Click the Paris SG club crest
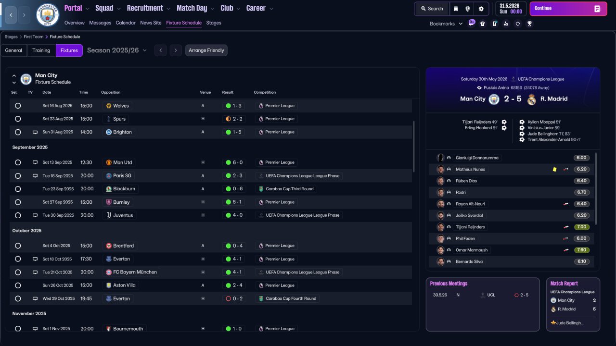 [x=109, y=176]
